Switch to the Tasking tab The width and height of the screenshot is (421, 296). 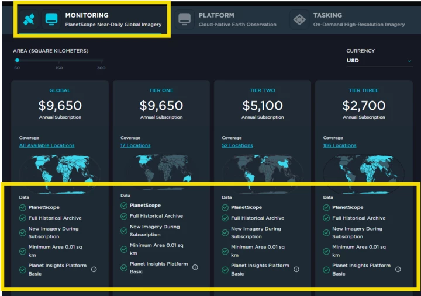(348, 19)
